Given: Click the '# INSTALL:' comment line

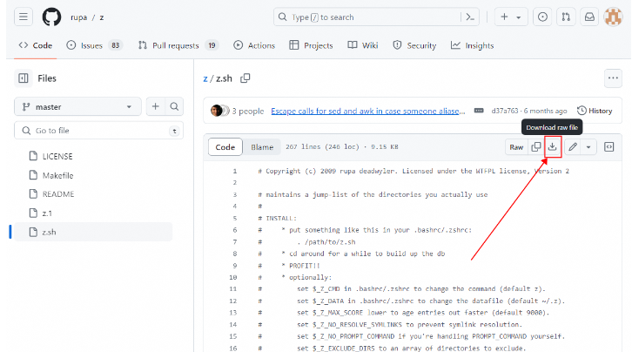Looking at the screenshot, I should point(278,218).
